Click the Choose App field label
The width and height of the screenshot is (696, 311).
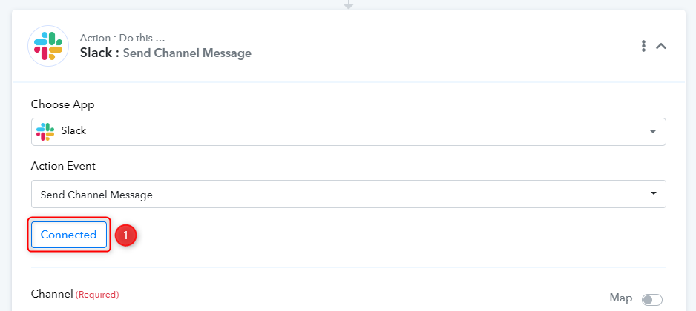coord(62,105)
